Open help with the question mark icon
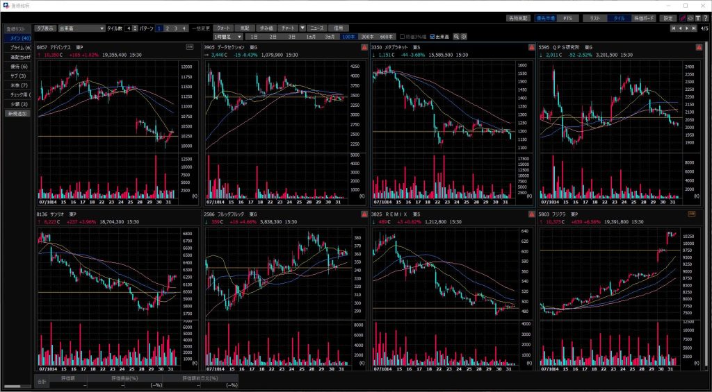The image size is (712, 392). (x=705, y=18)
